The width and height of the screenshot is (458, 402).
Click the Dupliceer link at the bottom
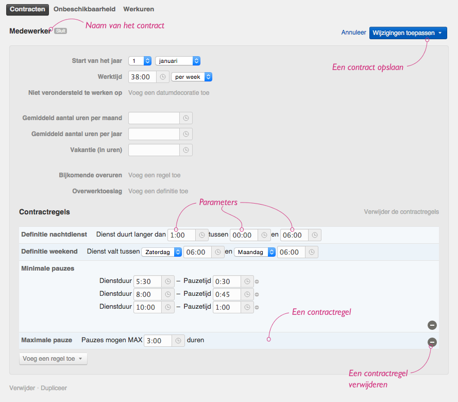[x=54, y=388]
